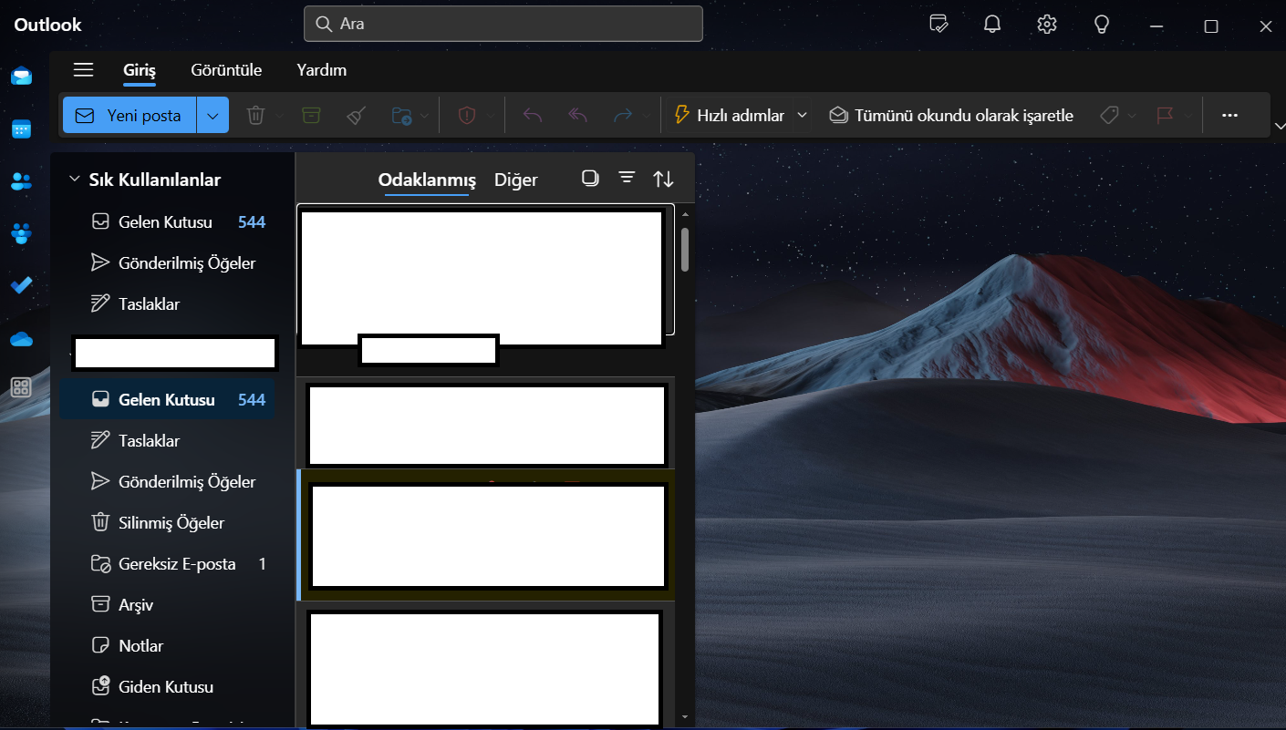
Task: Open the dropdown next to Forward arrow
Action: (647, 116)
